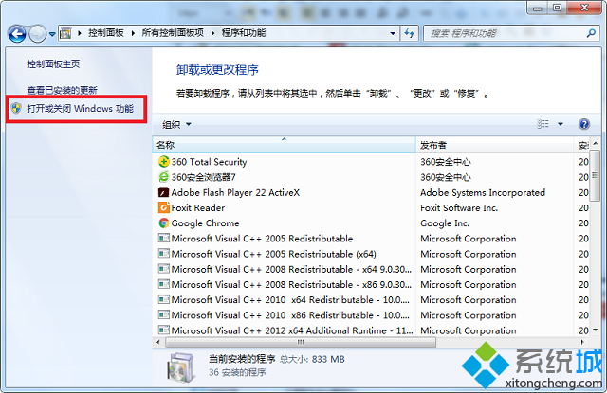Click Adobe Systems Incorporated publisher cell
Screen dimensions: 607x393
point(483,192)
